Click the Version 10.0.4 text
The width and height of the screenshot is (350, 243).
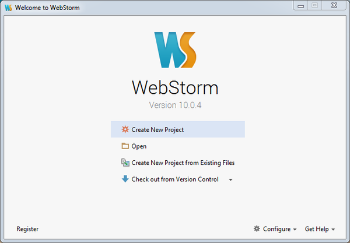[175, 105]
